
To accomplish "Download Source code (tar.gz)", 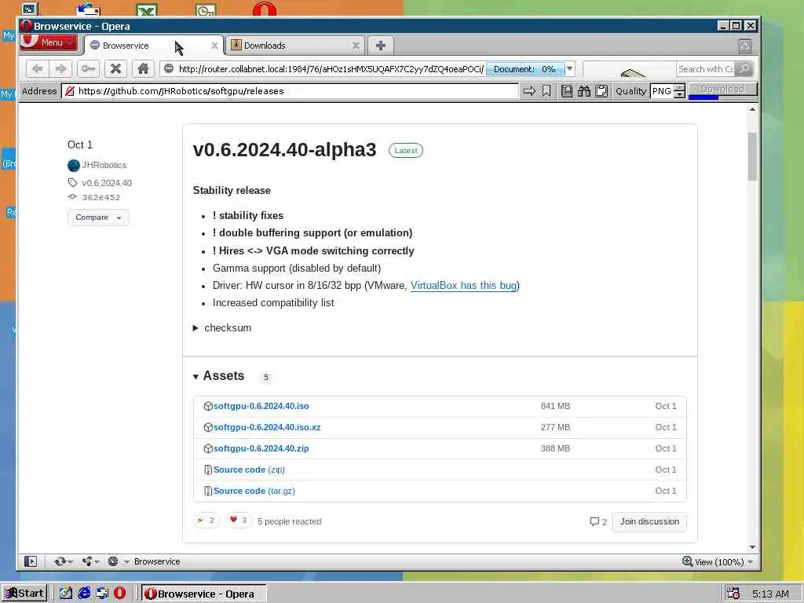I will 254,491.
